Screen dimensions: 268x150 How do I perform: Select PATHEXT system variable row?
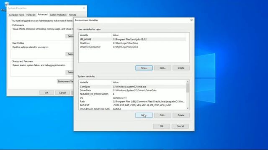132,105
